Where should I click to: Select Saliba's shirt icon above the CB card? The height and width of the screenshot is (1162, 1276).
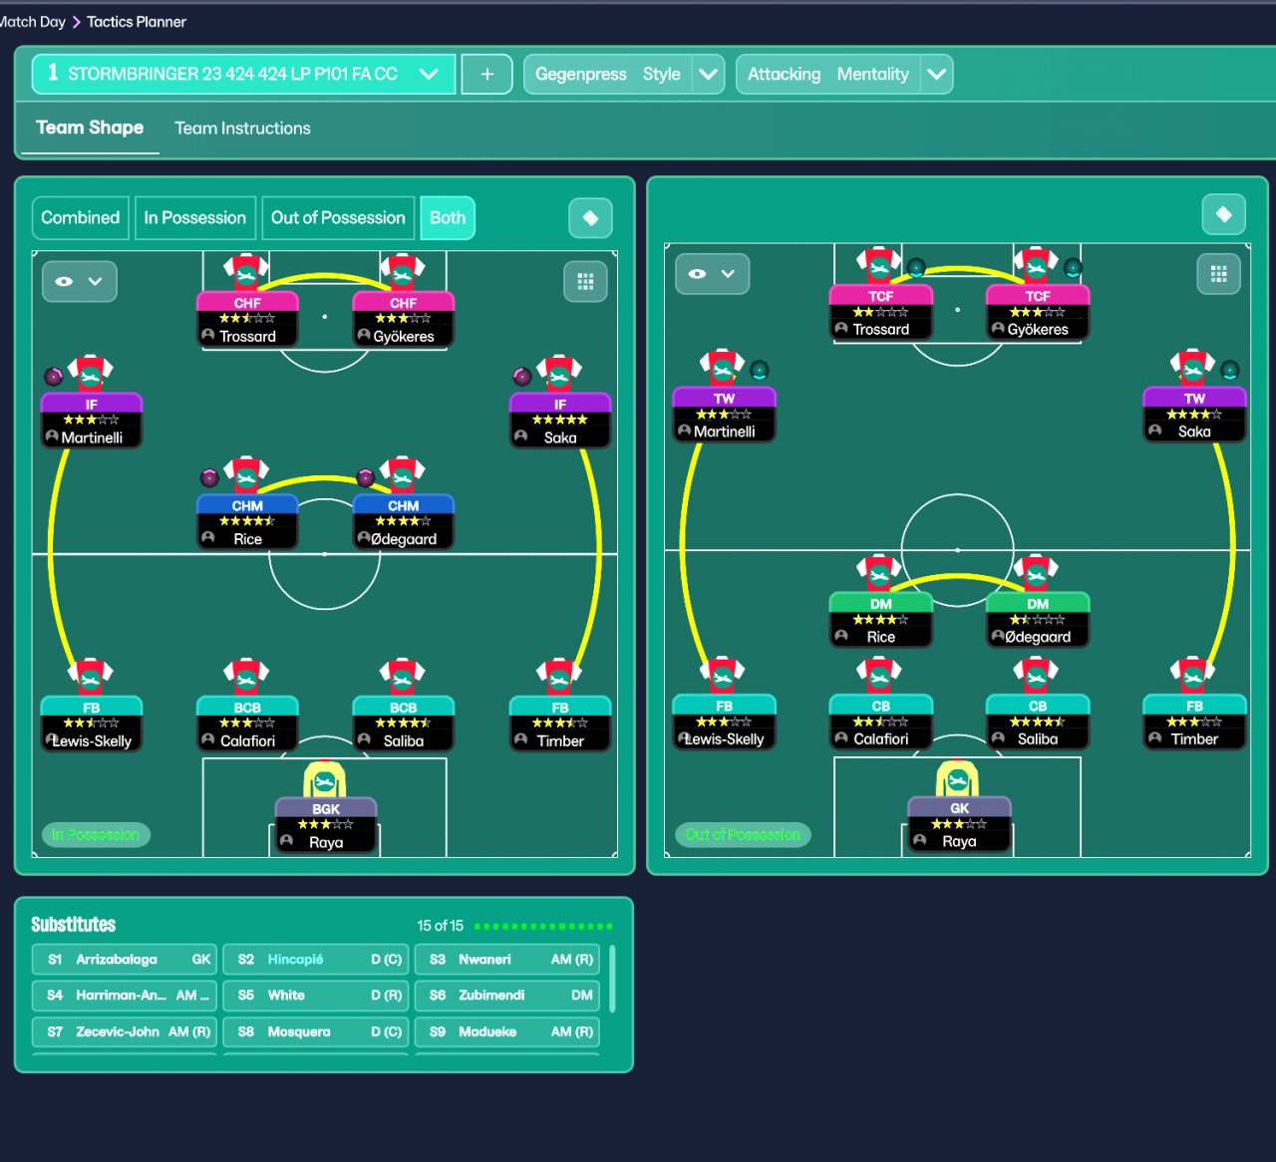(x=1037, y=675)
